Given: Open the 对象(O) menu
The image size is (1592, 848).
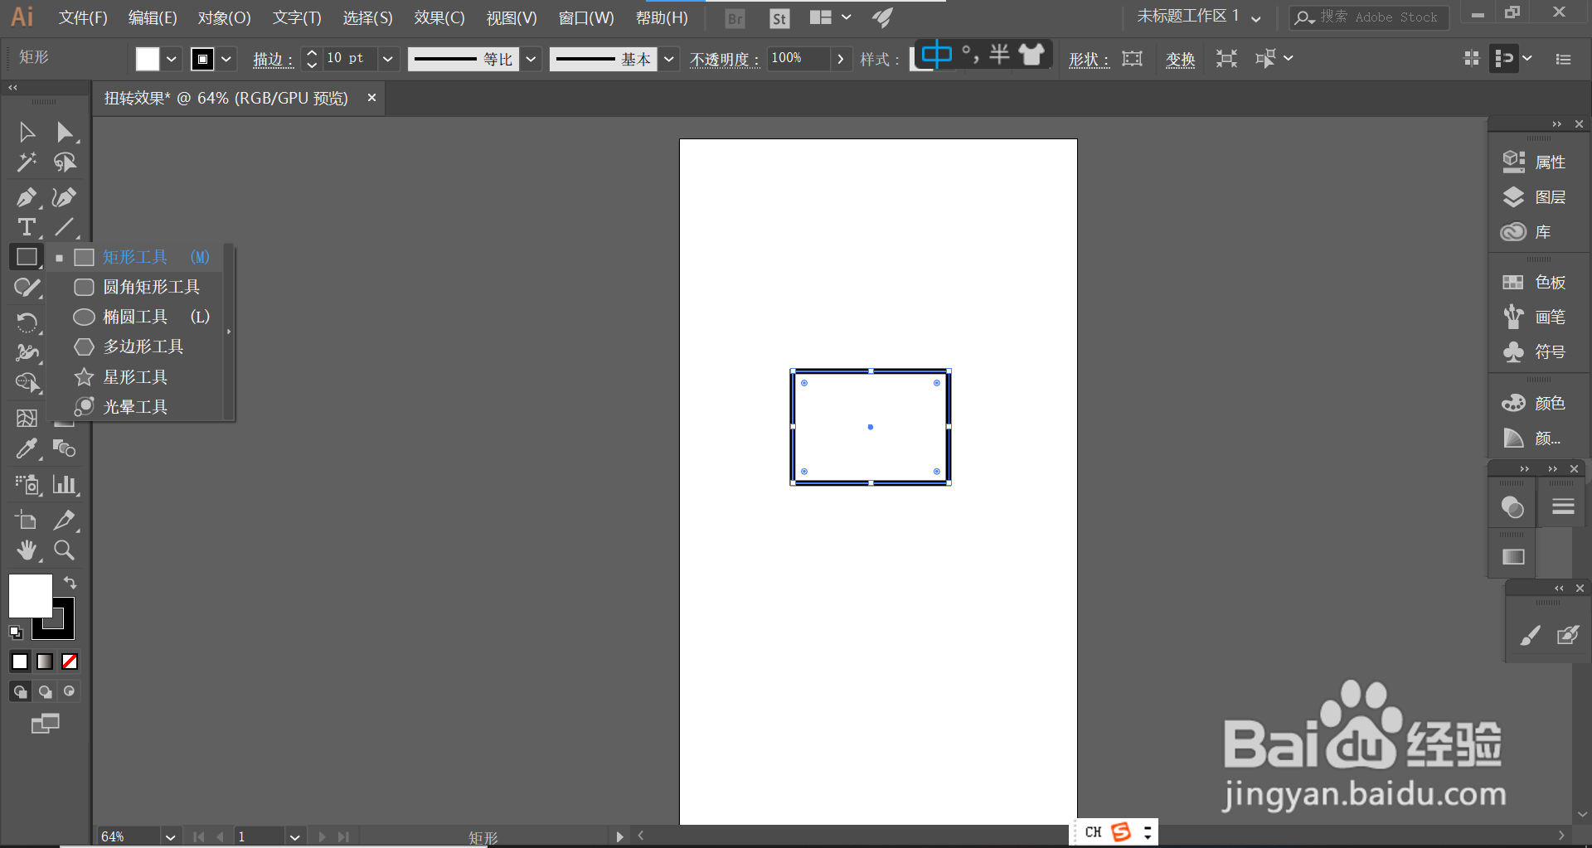Looking at the screenshot, I should pos(224,17).
